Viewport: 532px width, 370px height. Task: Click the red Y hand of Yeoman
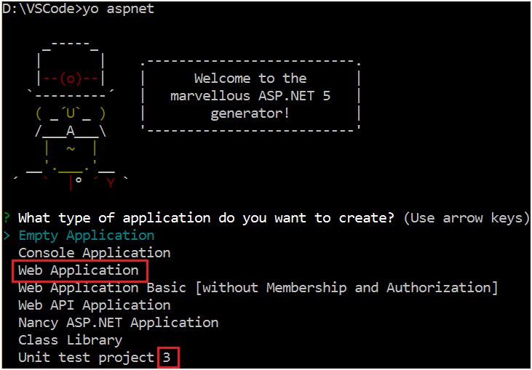(111, 183)
